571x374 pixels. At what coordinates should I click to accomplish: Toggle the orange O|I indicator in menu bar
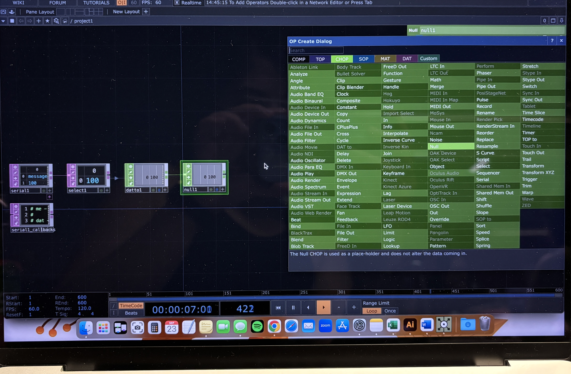click(121, 3)
